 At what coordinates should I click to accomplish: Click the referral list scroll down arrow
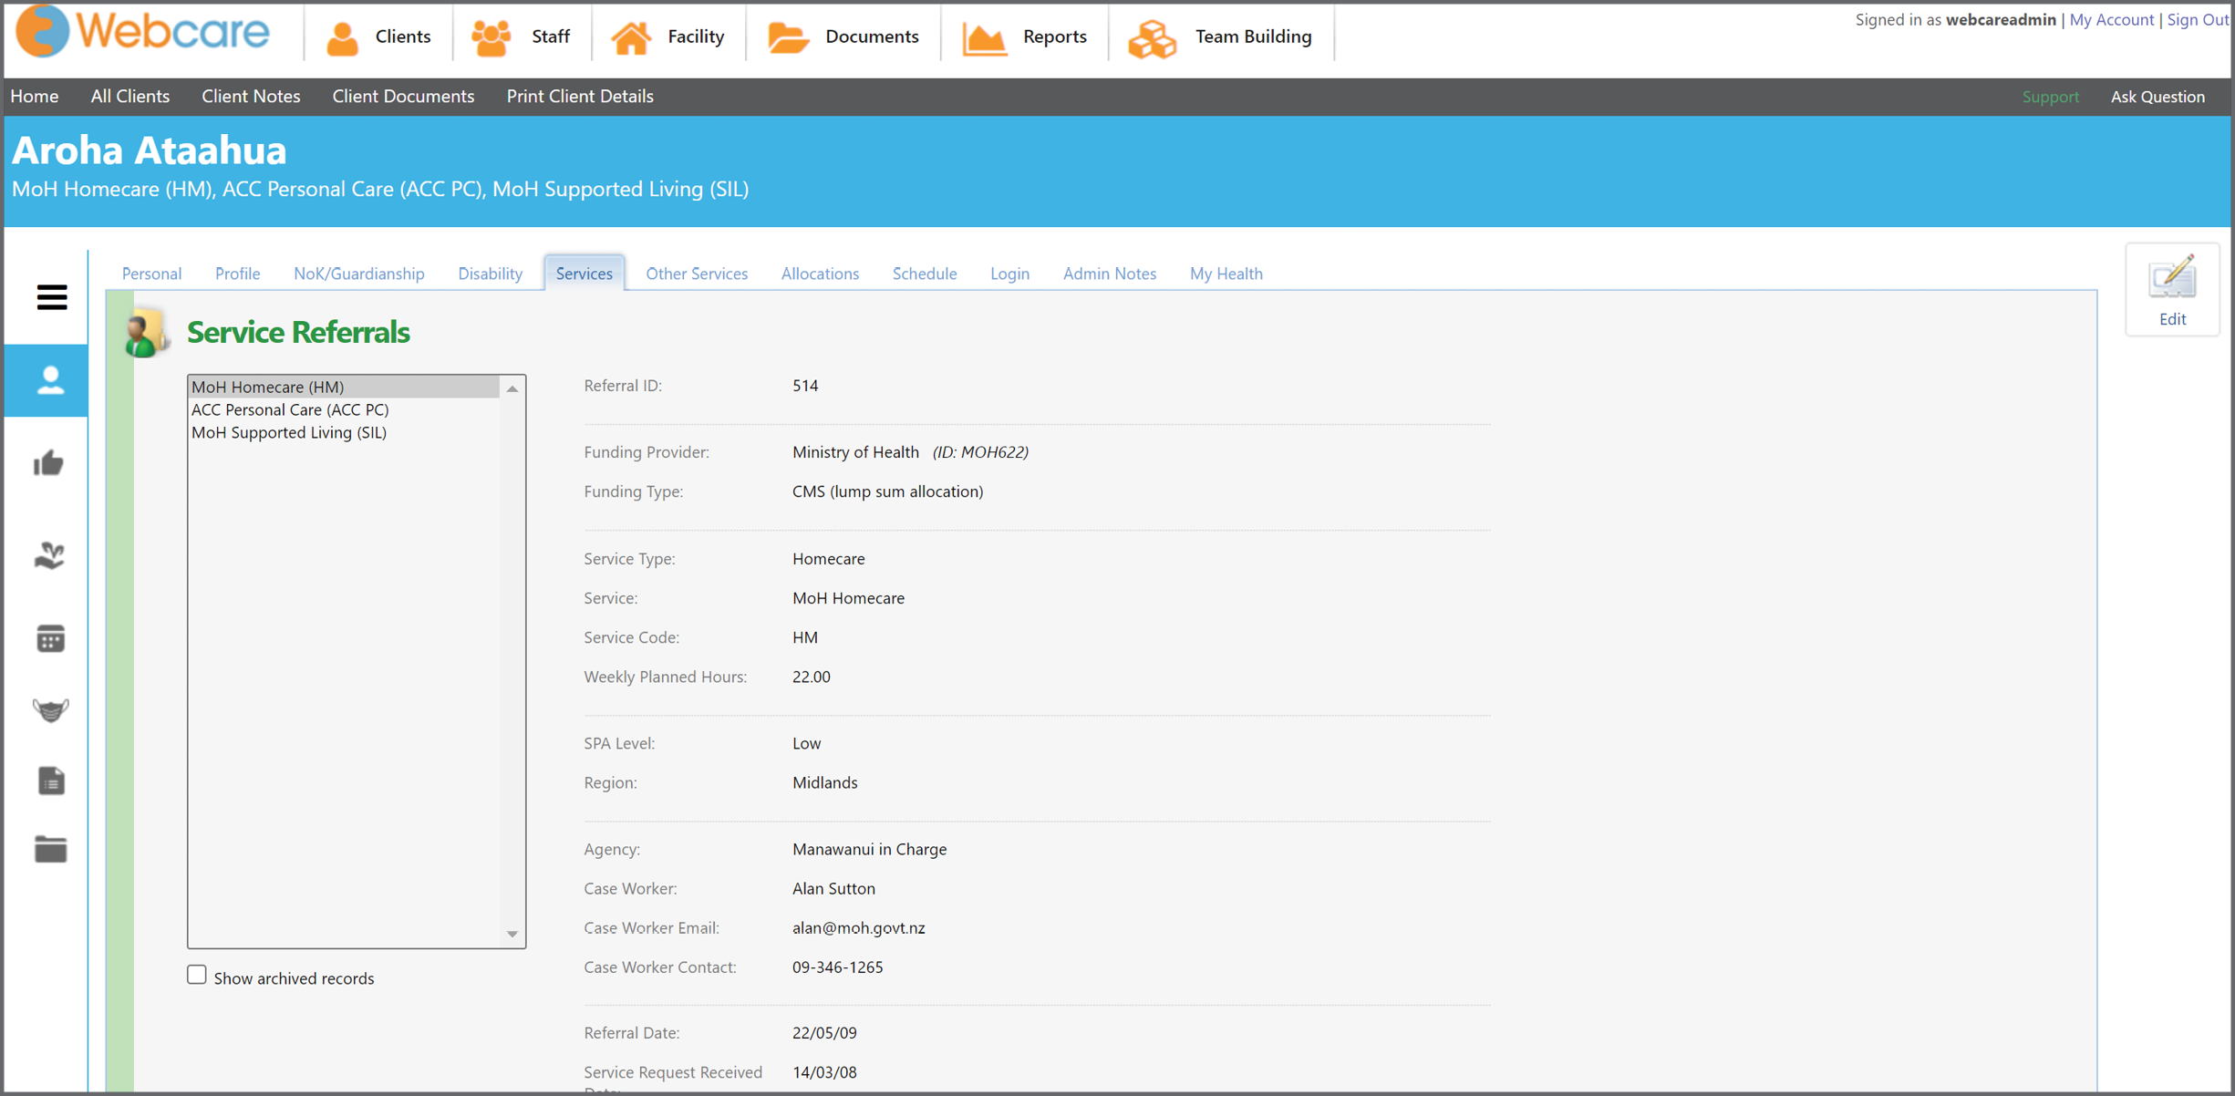512,934
